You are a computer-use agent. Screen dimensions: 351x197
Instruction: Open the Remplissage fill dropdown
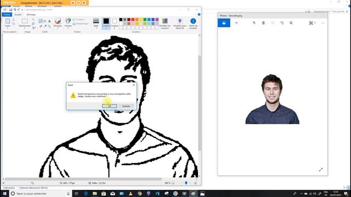tap(81, 24)
